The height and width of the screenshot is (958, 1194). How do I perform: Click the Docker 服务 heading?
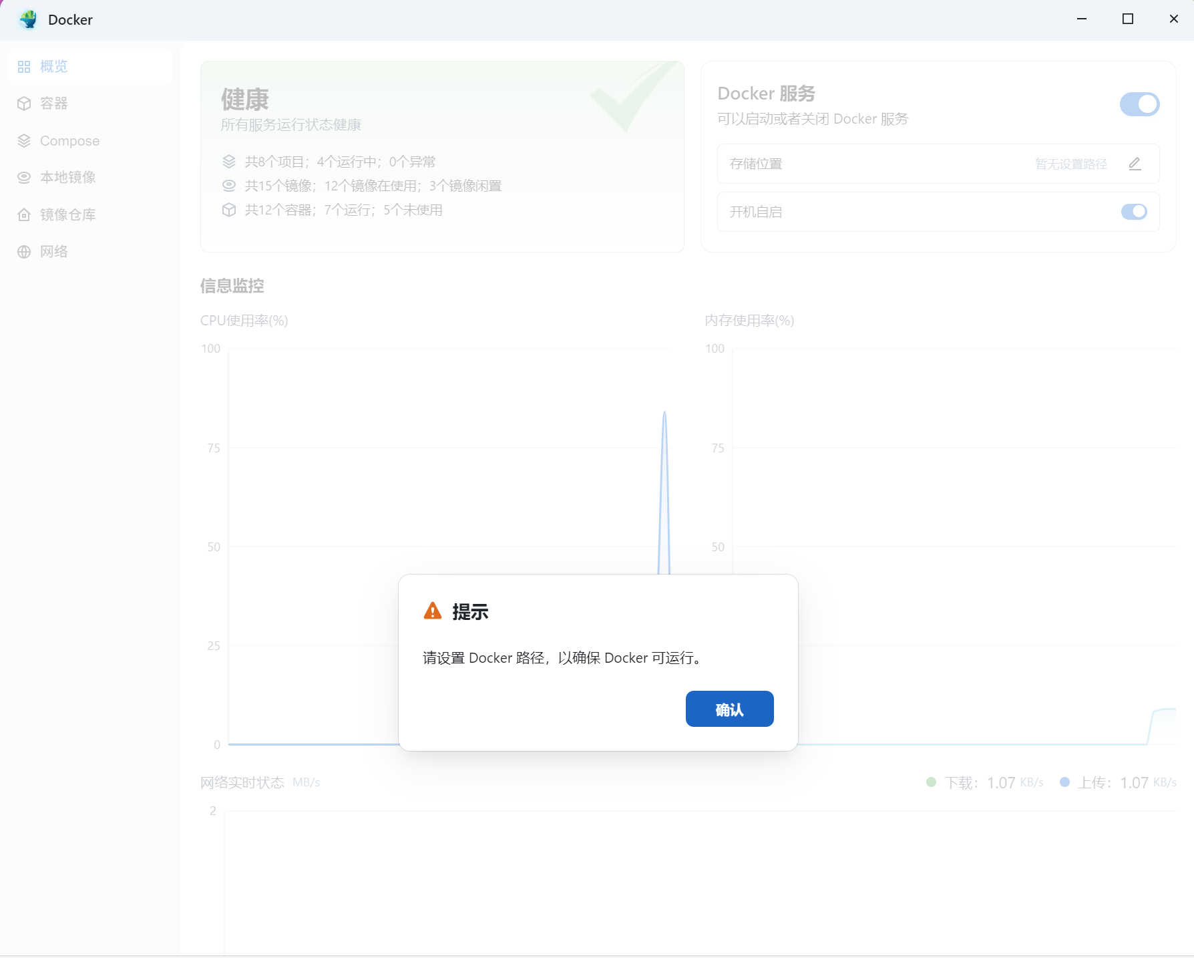767,94
